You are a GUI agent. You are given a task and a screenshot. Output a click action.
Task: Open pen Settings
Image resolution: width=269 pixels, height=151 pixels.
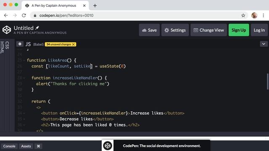(175, 30)
